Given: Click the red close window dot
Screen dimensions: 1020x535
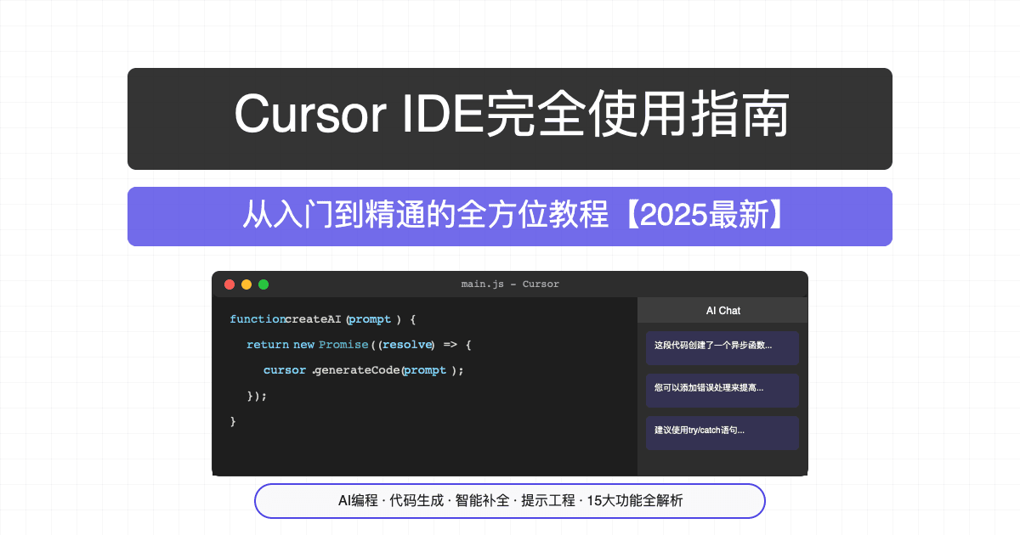Looking at the screenshot, I should tap(229, 284).
